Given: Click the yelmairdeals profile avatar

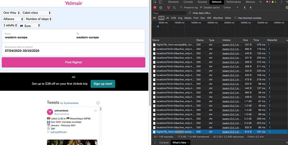Looking at the screenshot, I should [x=50, y=112].
